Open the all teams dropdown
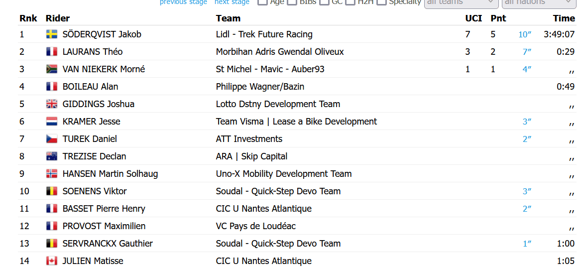The image size is (583, 267). (x=461, y=3)
